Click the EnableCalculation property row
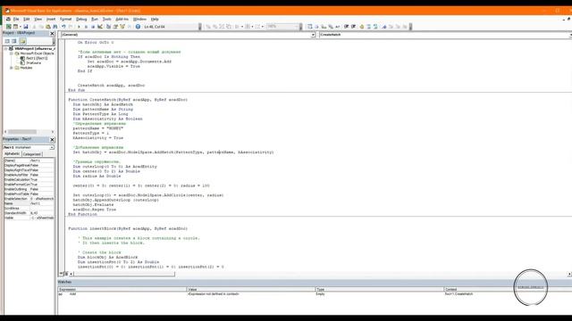 point(29,179)
